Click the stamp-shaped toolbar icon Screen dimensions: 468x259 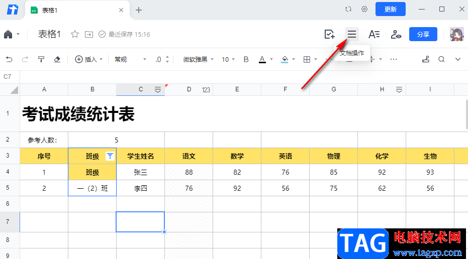[426, 59]
